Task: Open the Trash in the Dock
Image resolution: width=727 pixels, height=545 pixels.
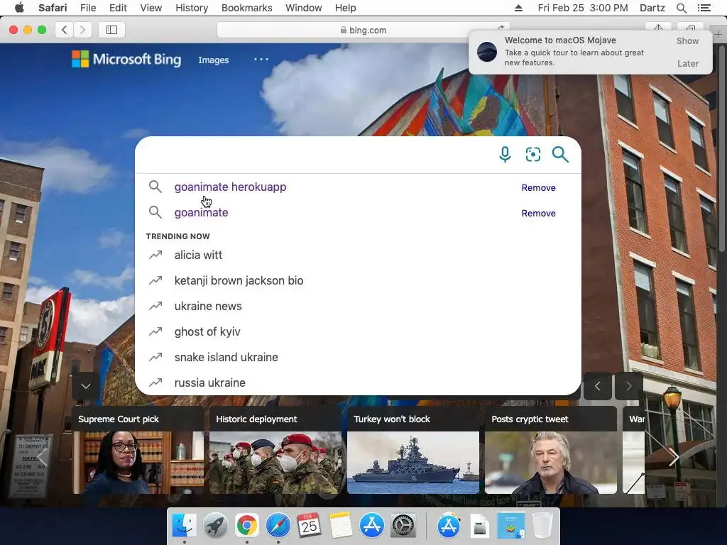Action: pos(542,526)
